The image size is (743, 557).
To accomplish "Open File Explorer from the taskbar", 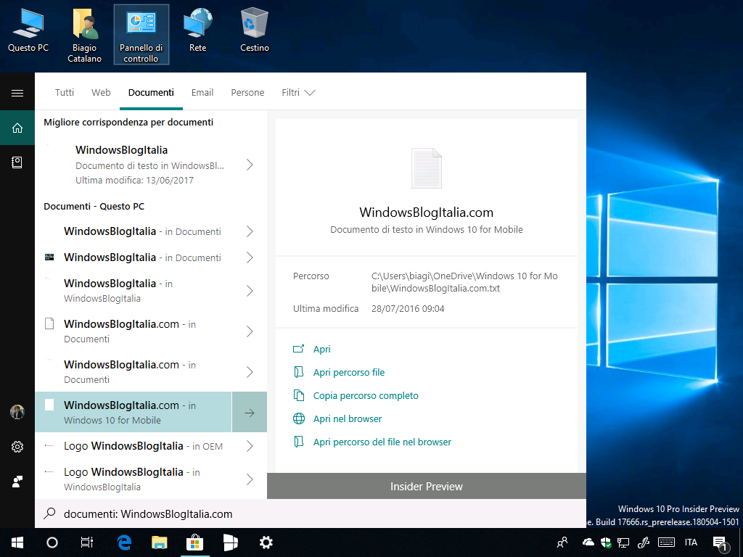I will pyautogui.click(x=159, y=542).
